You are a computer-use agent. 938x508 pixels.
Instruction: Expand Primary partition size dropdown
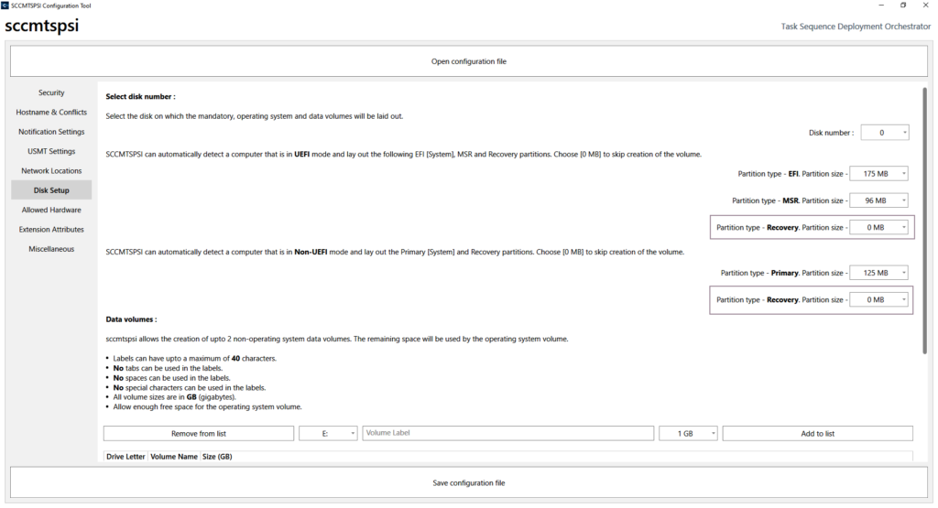coord(878,273)
